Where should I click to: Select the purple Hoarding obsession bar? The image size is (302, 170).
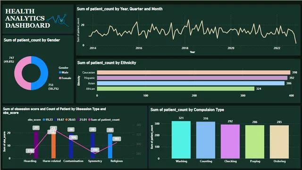click(x=36, y=144)
